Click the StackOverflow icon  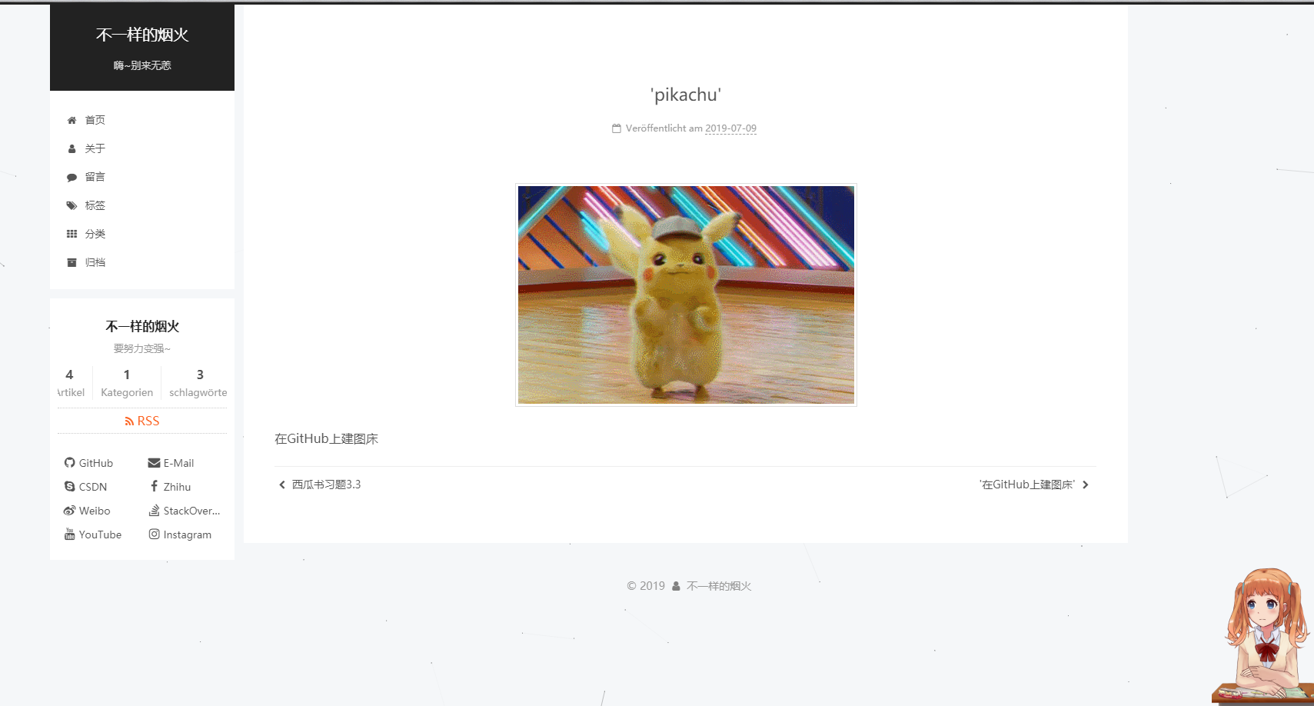click(155, 510)
